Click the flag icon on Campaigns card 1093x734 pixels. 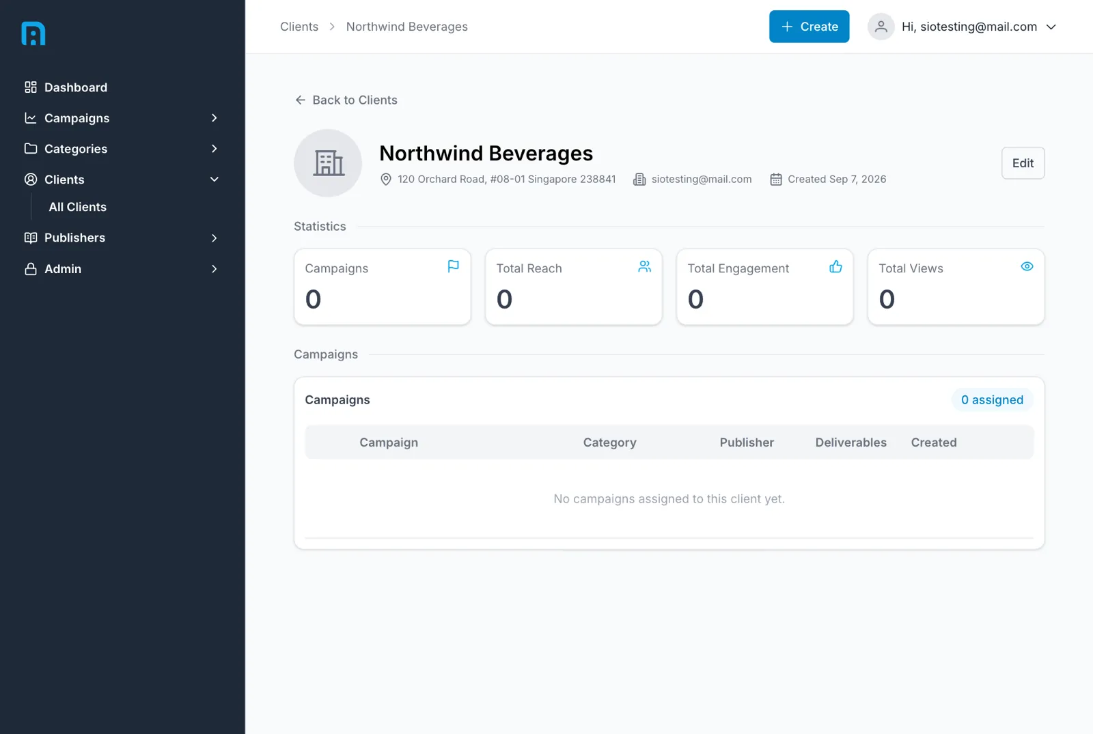click(453, 266)
